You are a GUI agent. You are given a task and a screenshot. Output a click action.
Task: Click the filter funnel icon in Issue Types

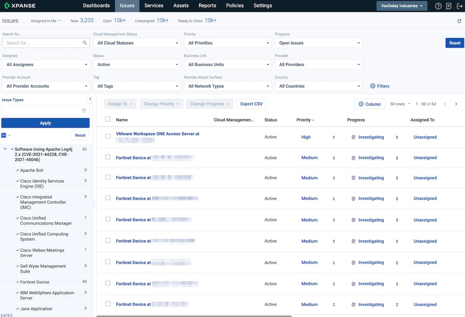pyautogui.click(x=84, y=111)
